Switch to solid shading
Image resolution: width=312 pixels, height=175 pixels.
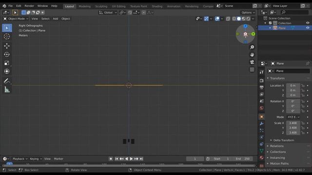tap(239, 18)
